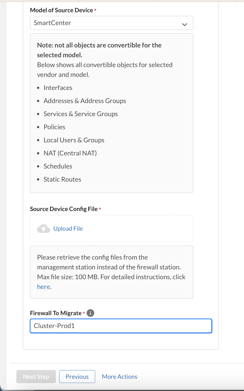The image size is (244, 391).
Task: Open the SmartCenter model dropdown
Action: tap(111, 23)
